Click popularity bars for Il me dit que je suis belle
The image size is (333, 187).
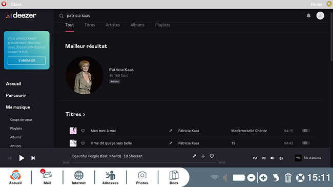point(306,143)
